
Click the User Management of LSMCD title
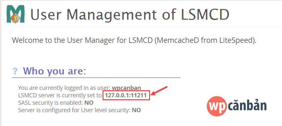coord(130,14)
